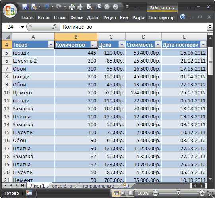
Task: Open the Товар column filter dropdown
Action: [51, 45]
